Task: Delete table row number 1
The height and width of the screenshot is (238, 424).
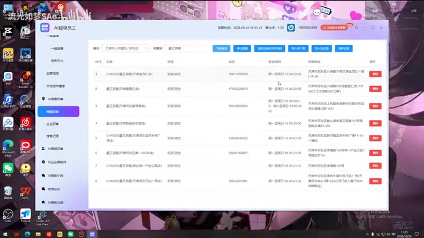Action: pyautogui.click(x=376, y=73)
